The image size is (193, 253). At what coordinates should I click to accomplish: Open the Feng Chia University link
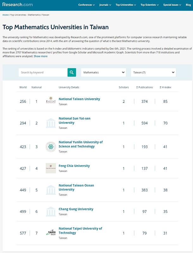75,166
